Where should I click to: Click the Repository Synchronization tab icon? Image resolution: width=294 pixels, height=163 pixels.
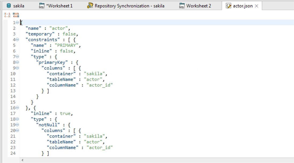click(x=90, y=6)
